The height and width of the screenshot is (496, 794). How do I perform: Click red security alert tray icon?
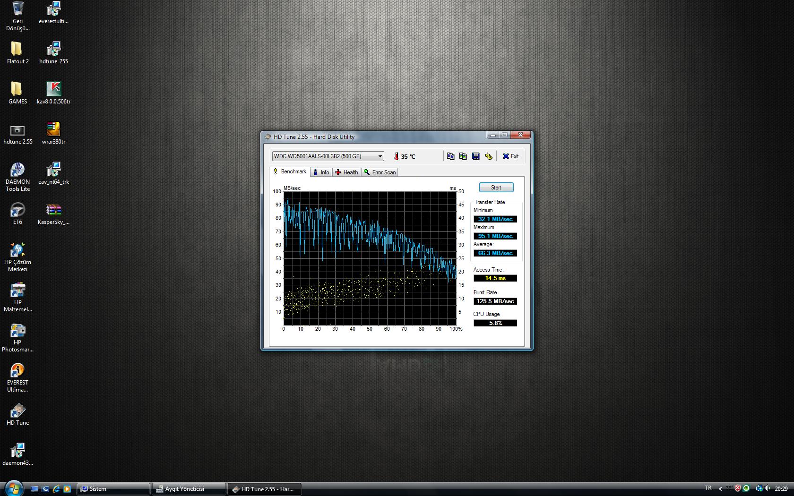click(738, 488)
